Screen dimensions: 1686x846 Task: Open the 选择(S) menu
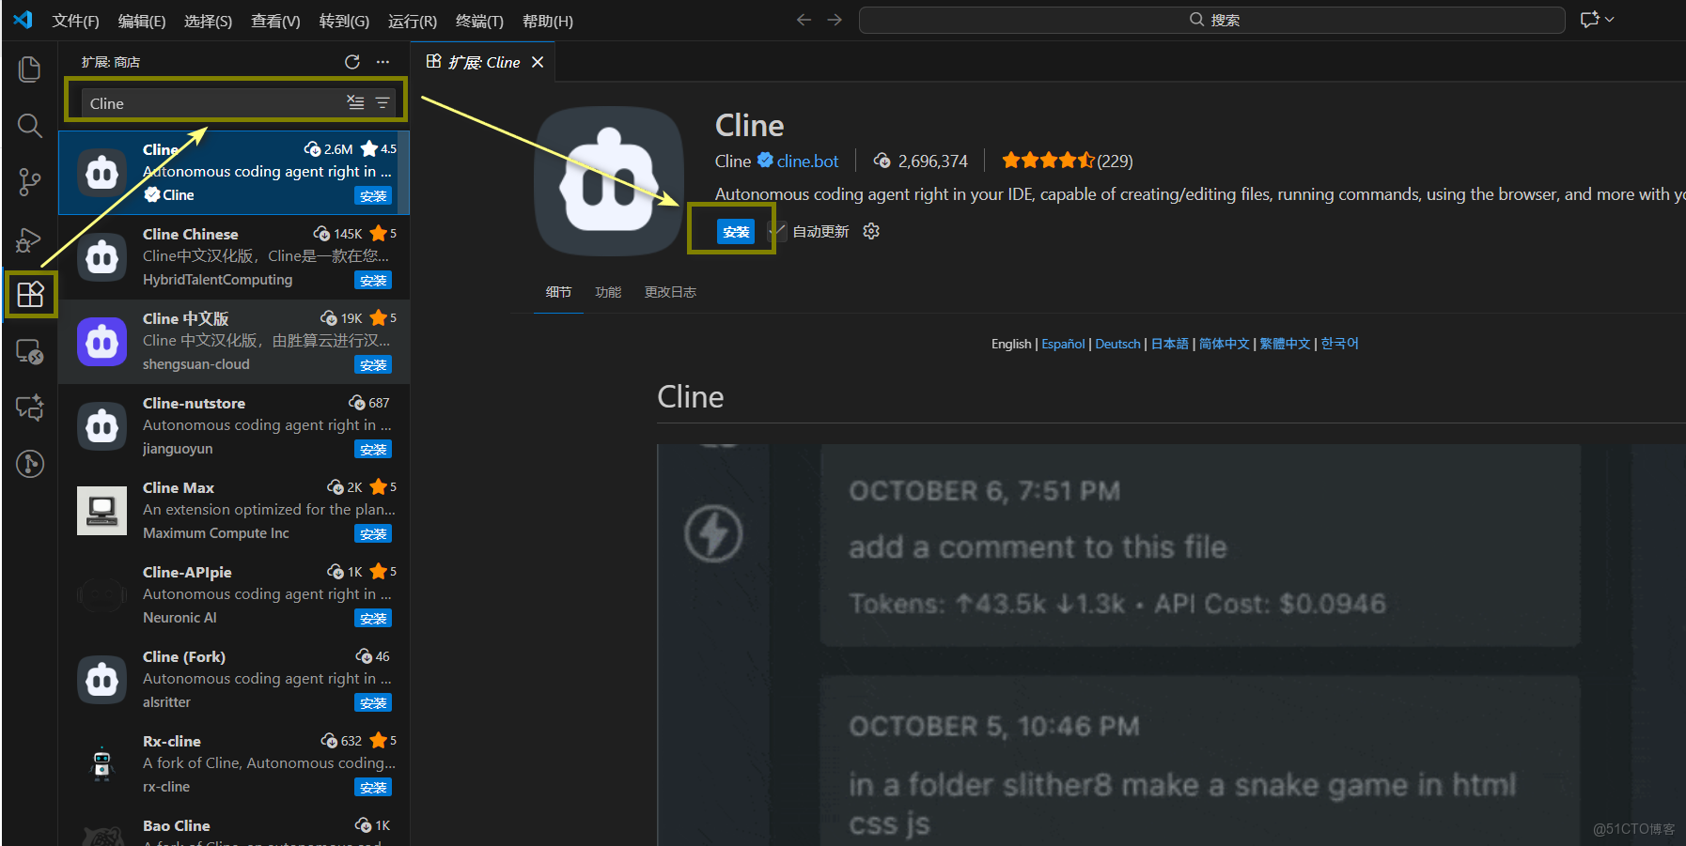click(x=208, y=21)
